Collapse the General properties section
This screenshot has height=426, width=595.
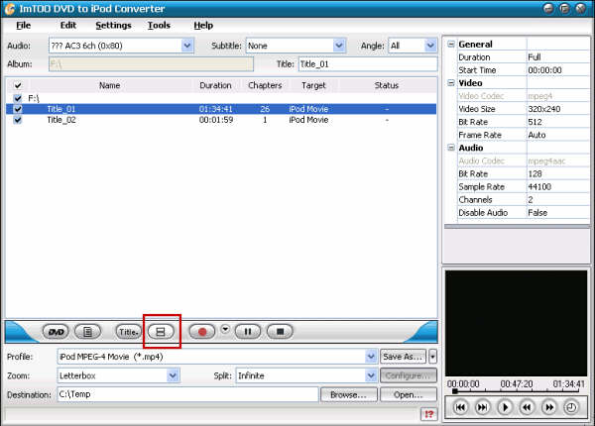(x=451, y=45)
